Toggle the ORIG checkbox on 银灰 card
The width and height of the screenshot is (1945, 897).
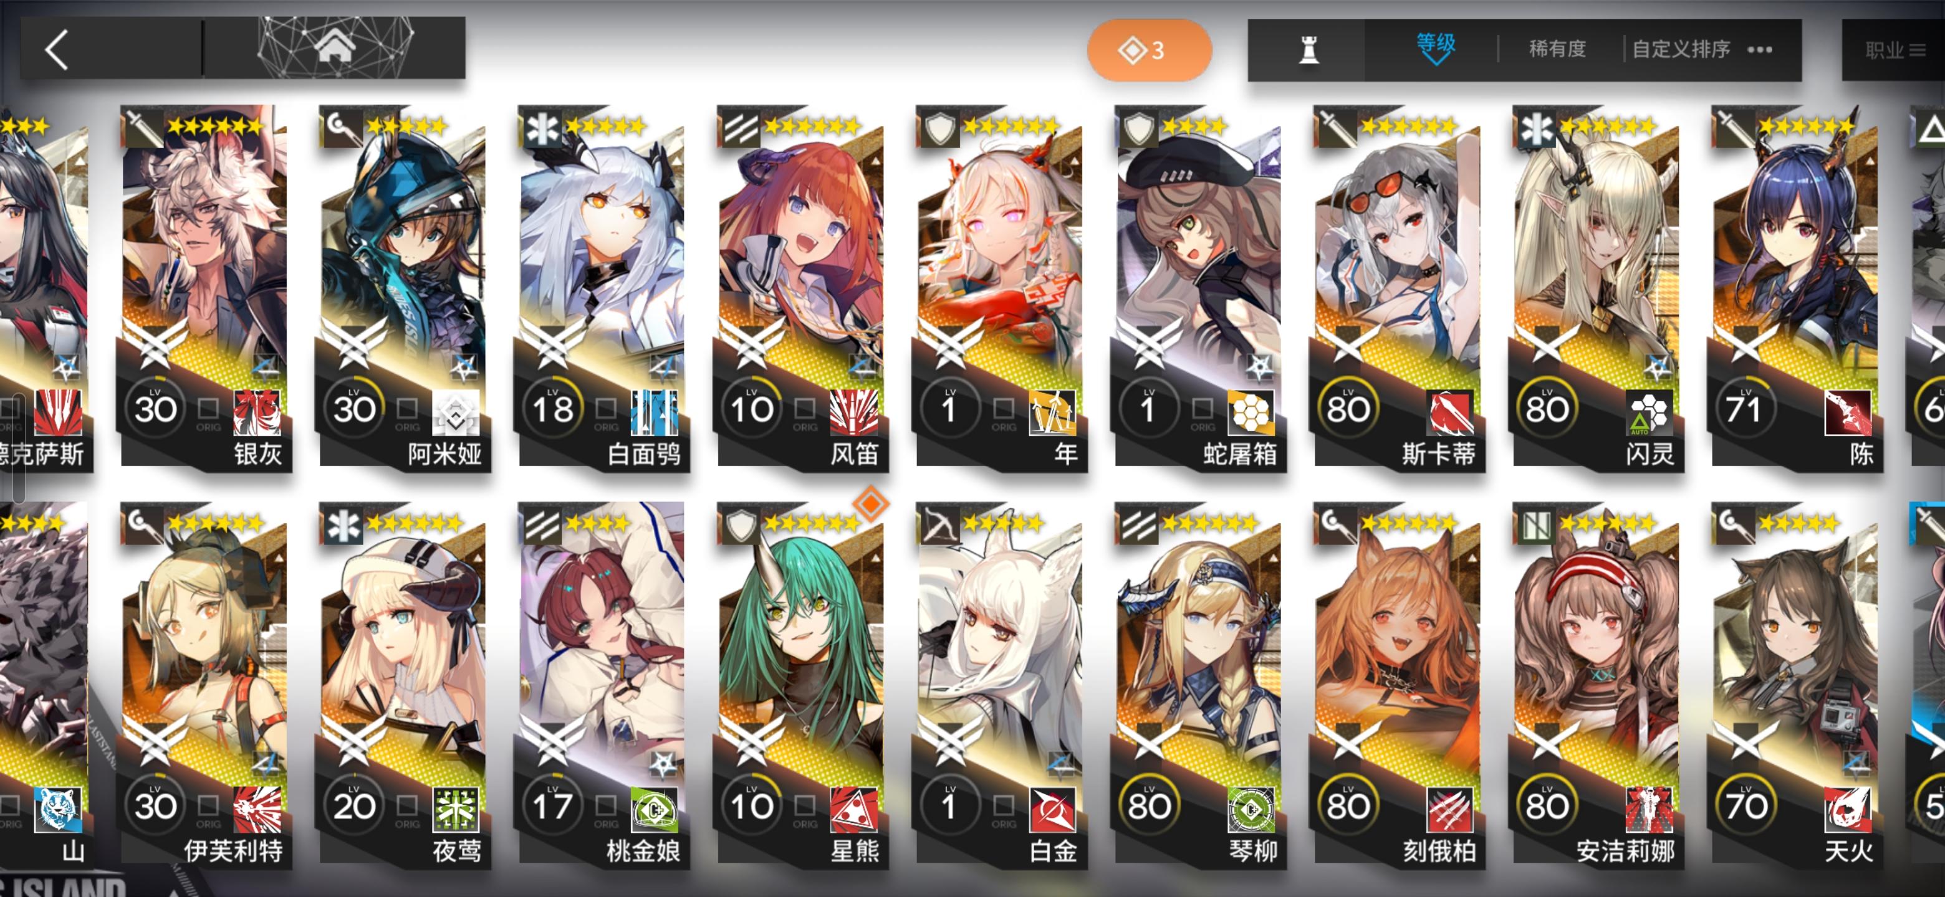pos(208,409)
